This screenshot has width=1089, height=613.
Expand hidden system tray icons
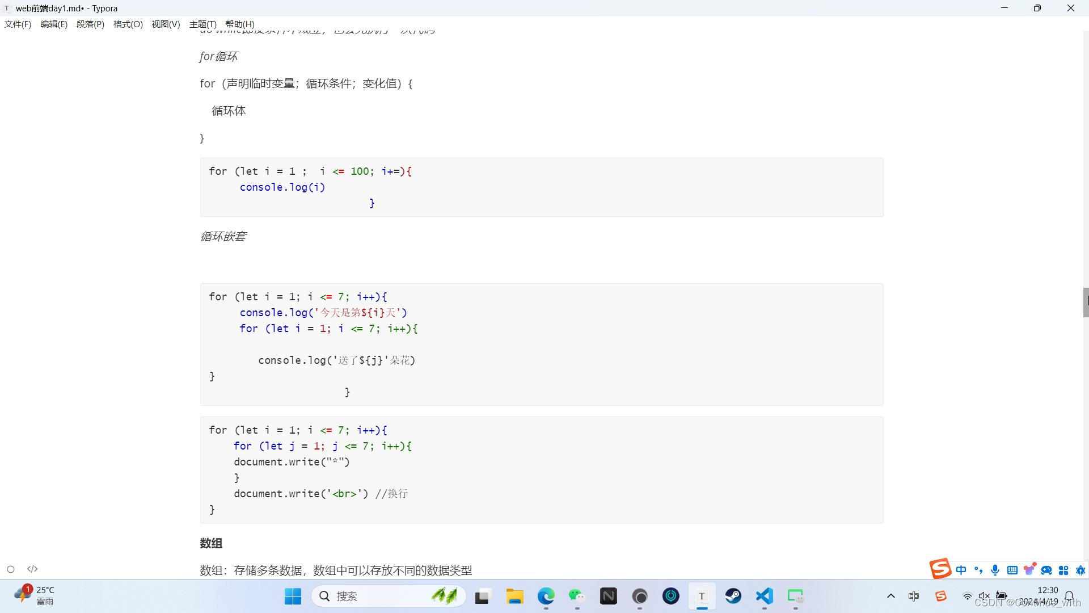pos(890,596)
